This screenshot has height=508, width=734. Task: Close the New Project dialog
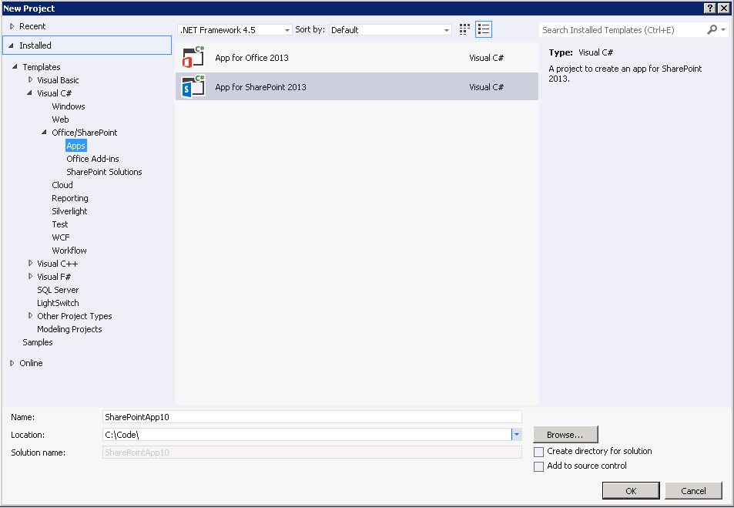723,8
